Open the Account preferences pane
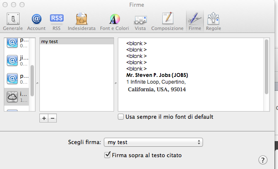The width and height of the screenshot is (278, 169). pos(36,22)
